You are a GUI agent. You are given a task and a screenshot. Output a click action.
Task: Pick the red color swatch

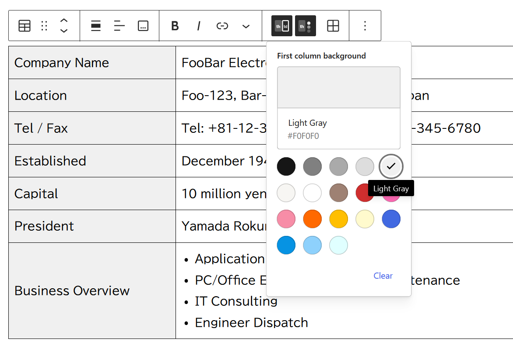tap(362, 193)
